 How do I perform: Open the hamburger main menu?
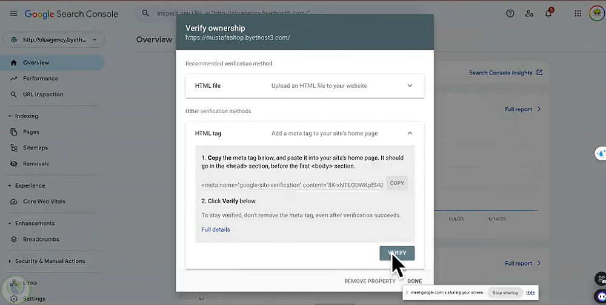(x=13, y=13)
